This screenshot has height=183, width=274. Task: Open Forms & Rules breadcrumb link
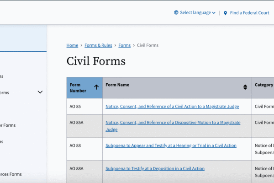99,45
